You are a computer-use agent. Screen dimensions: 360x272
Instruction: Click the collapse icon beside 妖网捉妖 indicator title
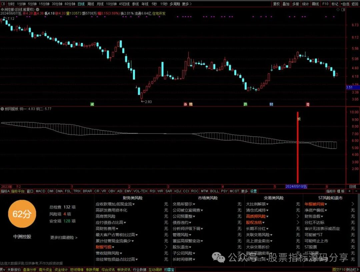click(x=2, y=109)
